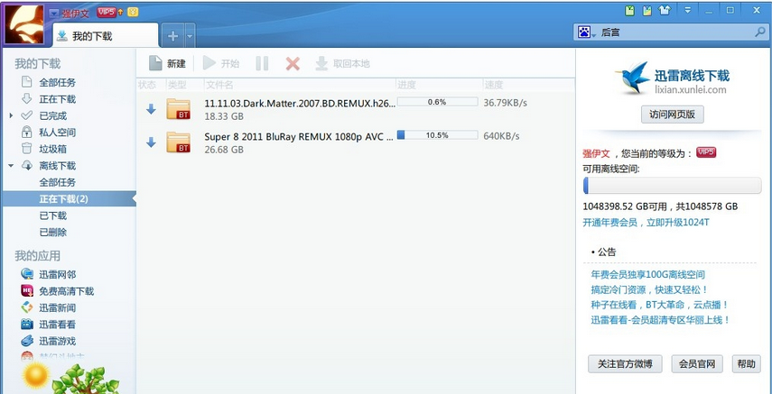Click the Super 8 download progress bar

tap(437, 135)
